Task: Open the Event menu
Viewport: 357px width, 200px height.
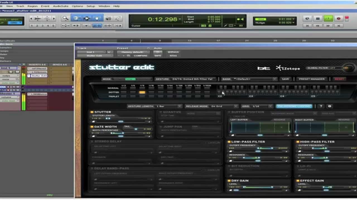Action: coord(45,6)
